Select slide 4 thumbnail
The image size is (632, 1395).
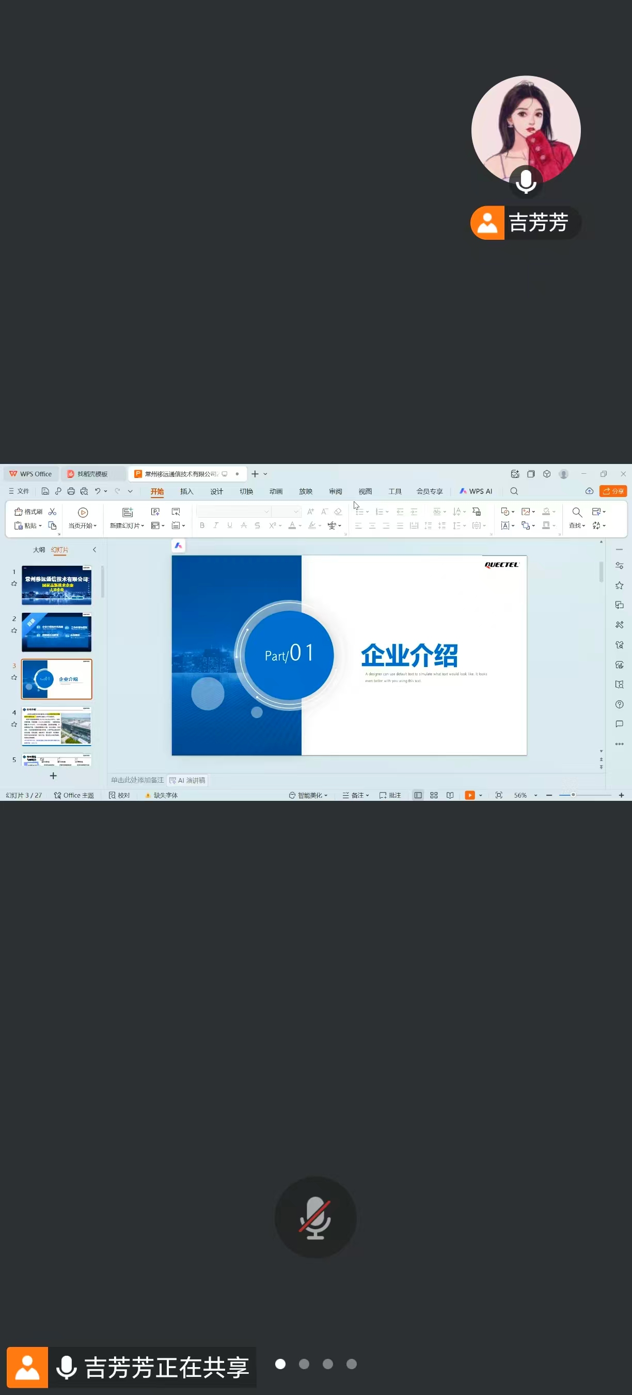56,726
